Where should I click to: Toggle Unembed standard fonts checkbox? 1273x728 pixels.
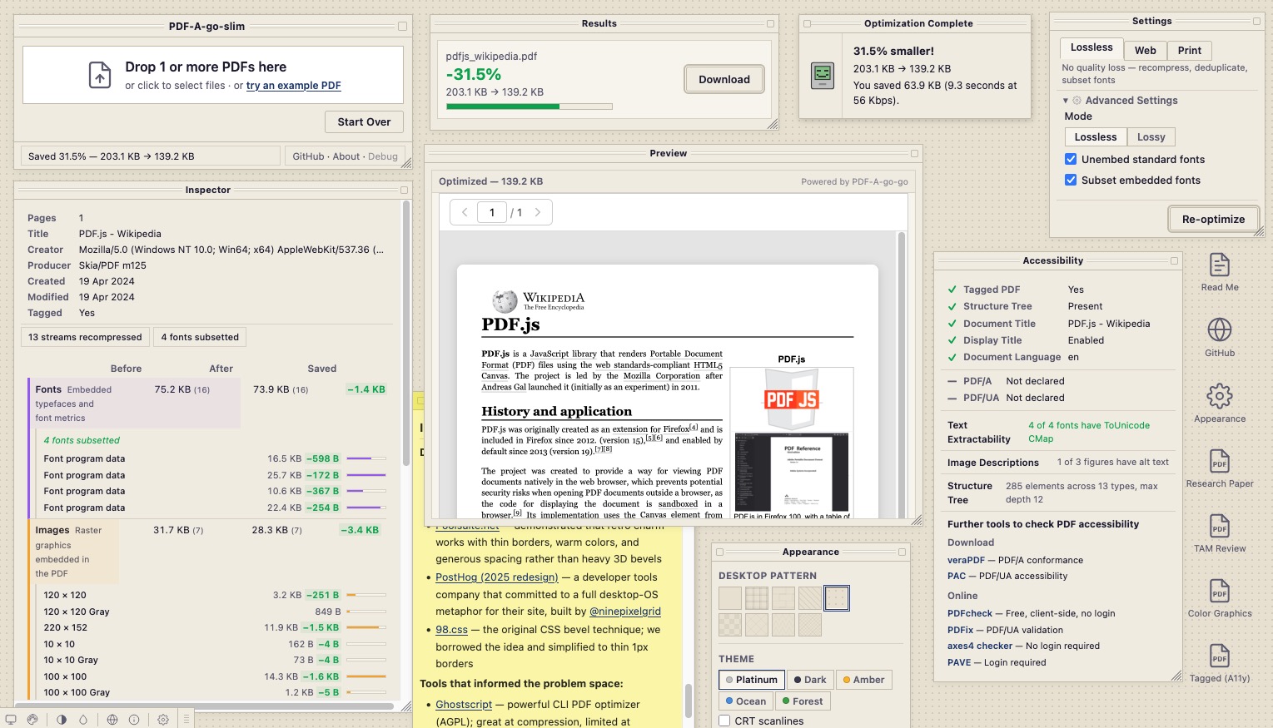[1071, 159]
